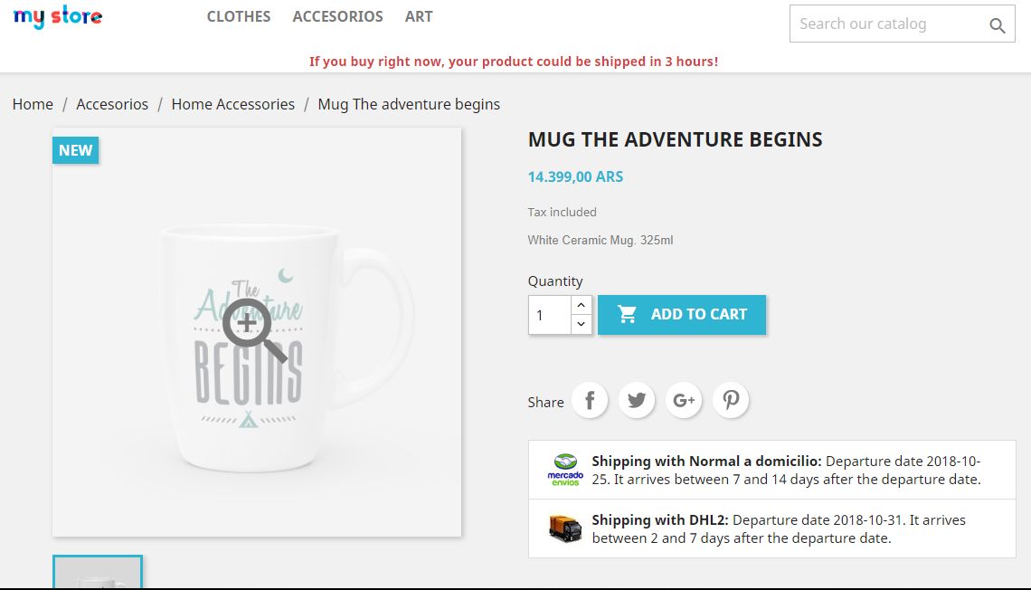Click the Facebook share icon
The height and width of the screenshot is (590, 1031).
[x=590, y=400]
